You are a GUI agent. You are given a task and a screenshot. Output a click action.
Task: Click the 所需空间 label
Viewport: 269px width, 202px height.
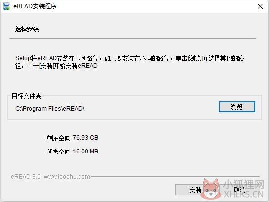coord(58,151)
